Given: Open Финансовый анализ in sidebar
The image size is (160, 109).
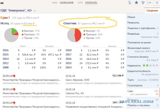Looking at the screenshot, I should [x=138, y=48].
